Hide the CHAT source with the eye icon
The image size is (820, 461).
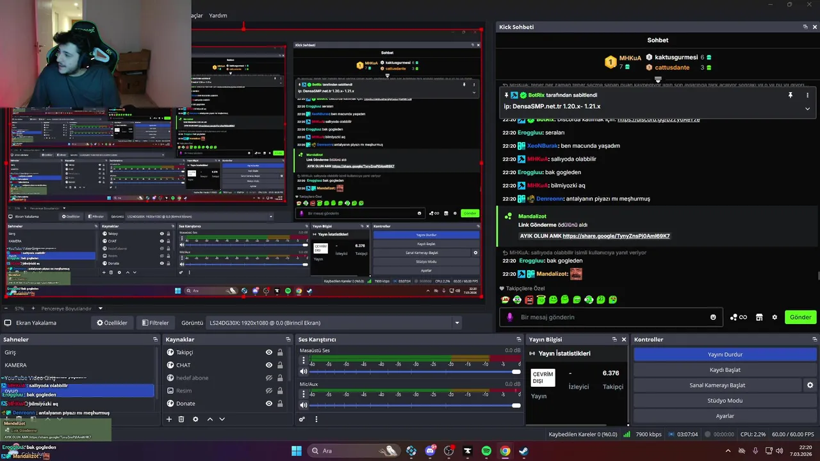[269, 365]
